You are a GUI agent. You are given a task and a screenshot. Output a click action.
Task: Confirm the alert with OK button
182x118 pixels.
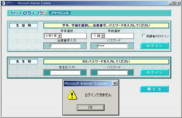(x=91, y=107)
